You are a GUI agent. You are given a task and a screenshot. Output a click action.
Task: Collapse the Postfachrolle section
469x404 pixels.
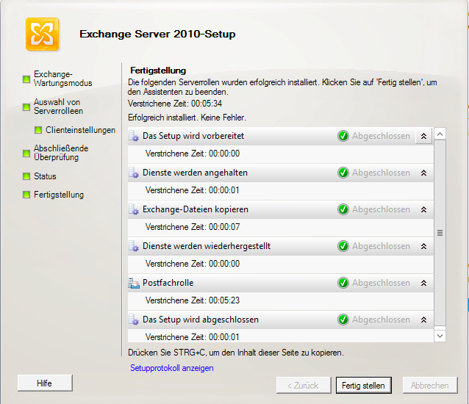coord(424,284)
